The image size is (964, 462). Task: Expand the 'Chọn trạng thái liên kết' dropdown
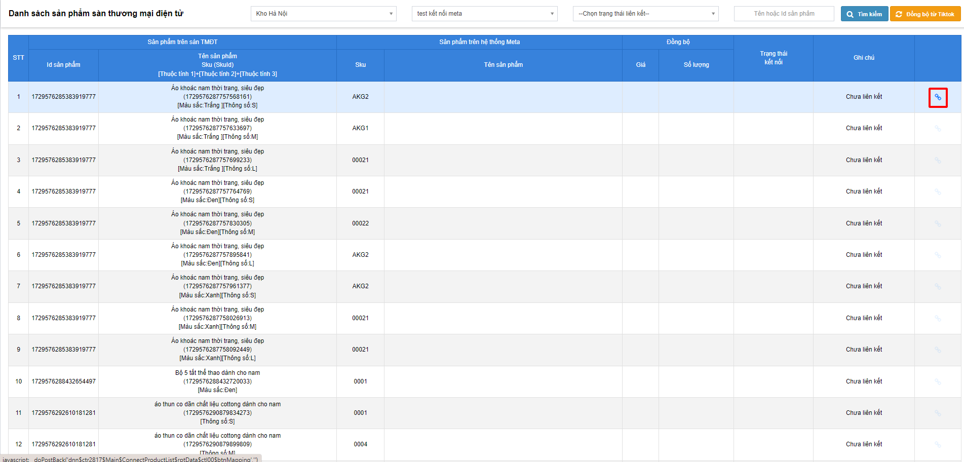tap(645, 14)
